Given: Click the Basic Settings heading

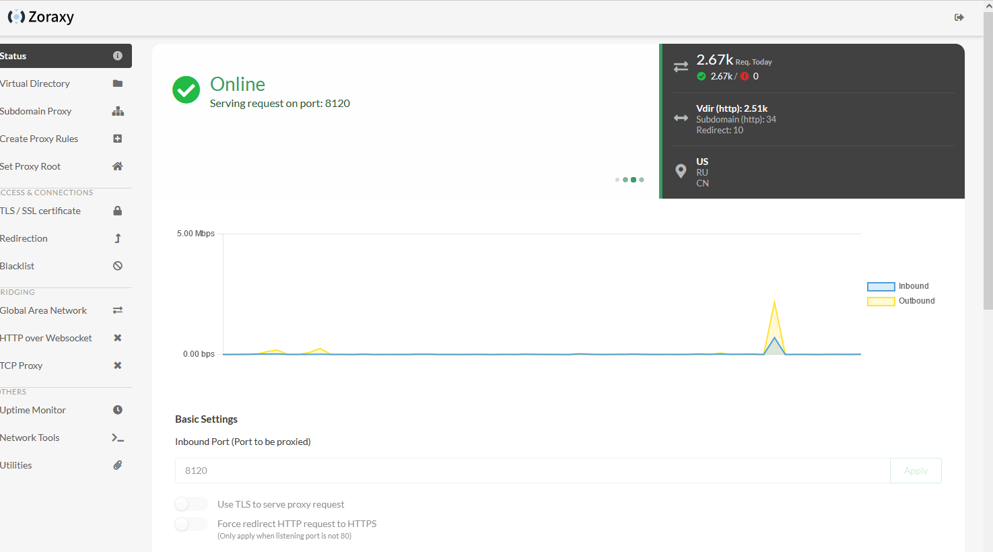Looking at the screenshot, I should click(206, 419).
